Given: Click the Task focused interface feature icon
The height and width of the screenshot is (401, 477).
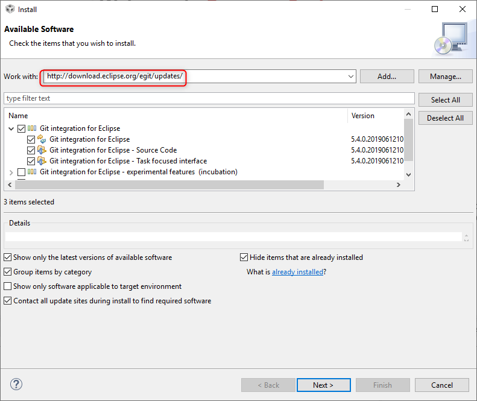Looking at the screenshot, I should (42, 161).
